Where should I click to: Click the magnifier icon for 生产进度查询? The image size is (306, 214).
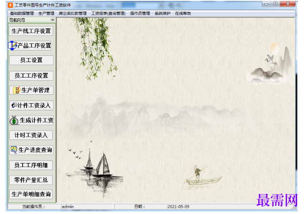(14, 150)
